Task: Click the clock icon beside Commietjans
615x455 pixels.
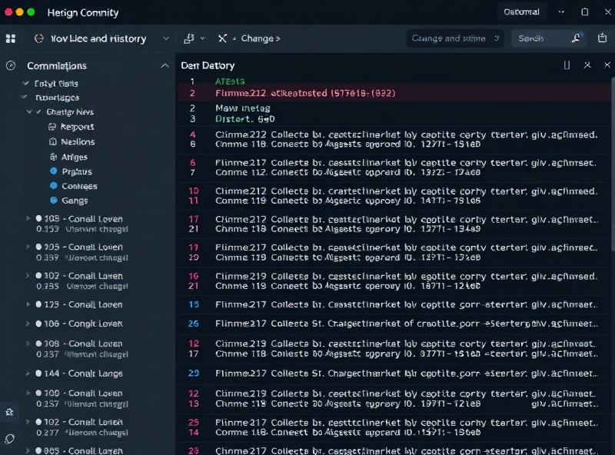Action: (11, 65)
